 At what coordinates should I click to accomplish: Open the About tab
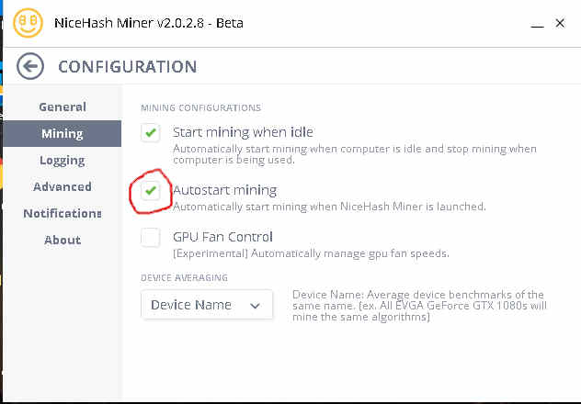coord(63,240)
